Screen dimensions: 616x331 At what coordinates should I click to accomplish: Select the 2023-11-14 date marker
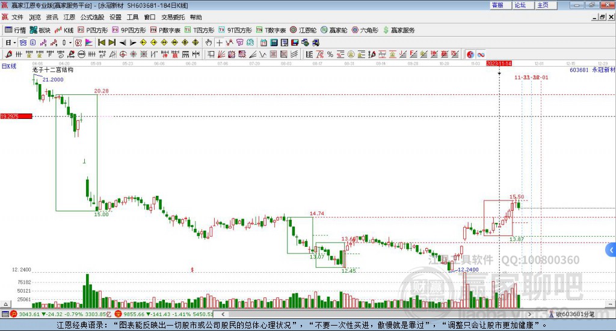click(499, 63)
